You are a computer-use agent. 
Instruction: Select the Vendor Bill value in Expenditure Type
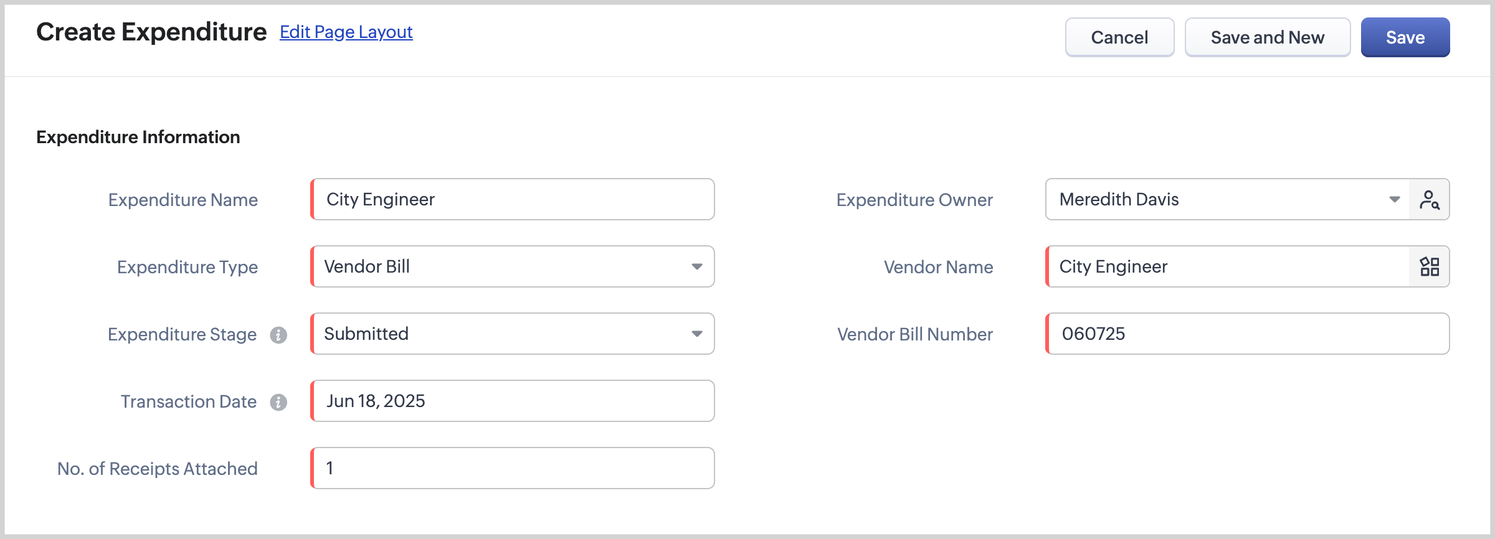(x=368, y=267)
